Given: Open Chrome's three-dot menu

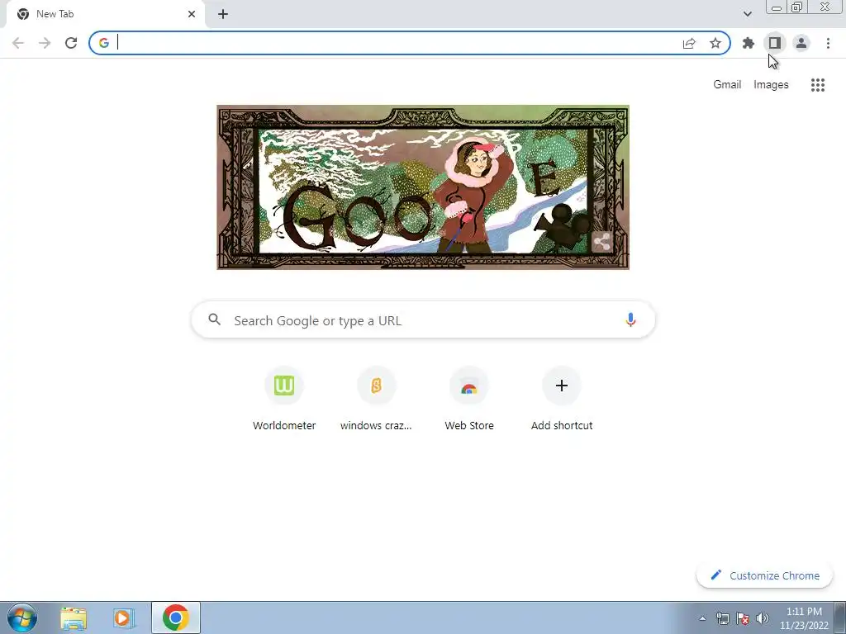Looking at the screenshot, I should 828,43.
